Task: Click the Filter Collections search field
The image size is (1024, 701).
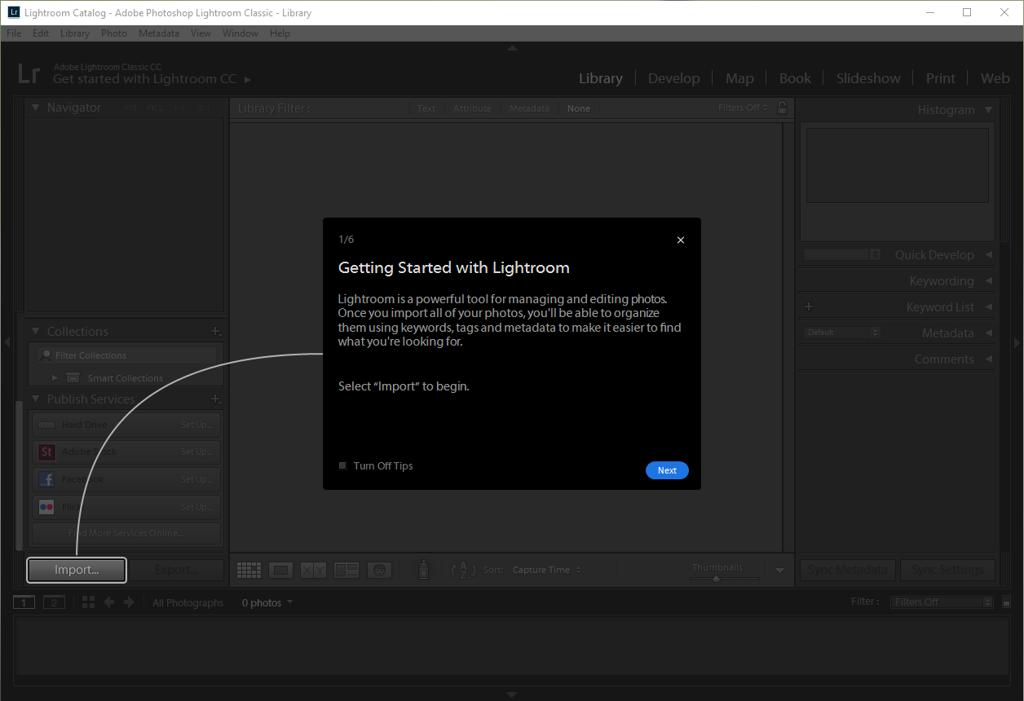Action: 126,355
